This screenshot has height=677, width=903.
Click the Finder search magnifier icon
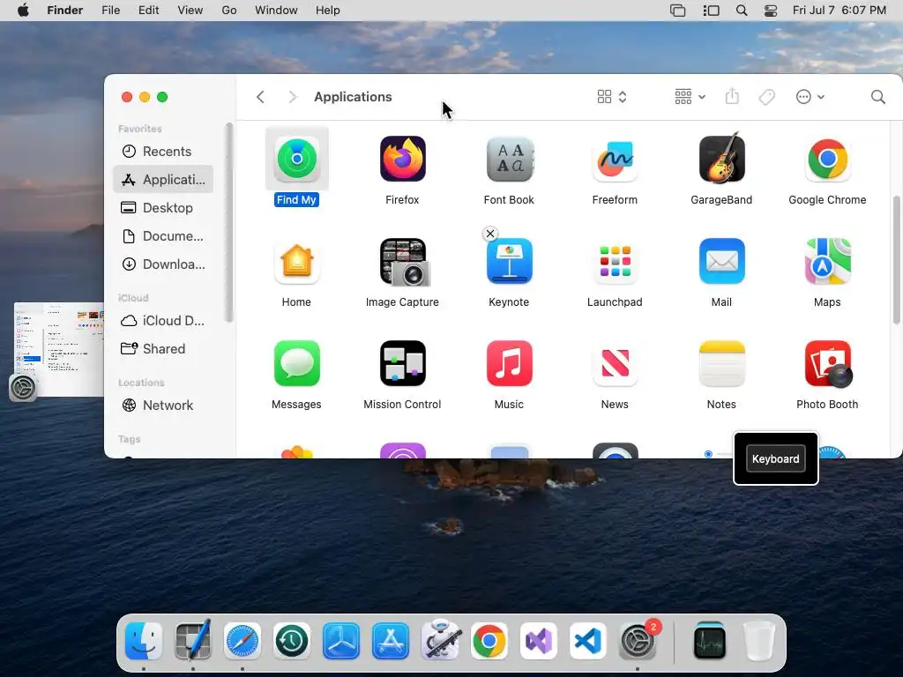pos(877,97)
